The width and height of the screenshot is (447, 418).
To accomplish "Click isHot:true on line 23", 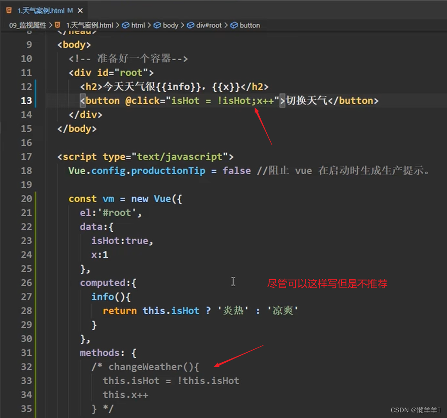I will (x=119, y=241).
